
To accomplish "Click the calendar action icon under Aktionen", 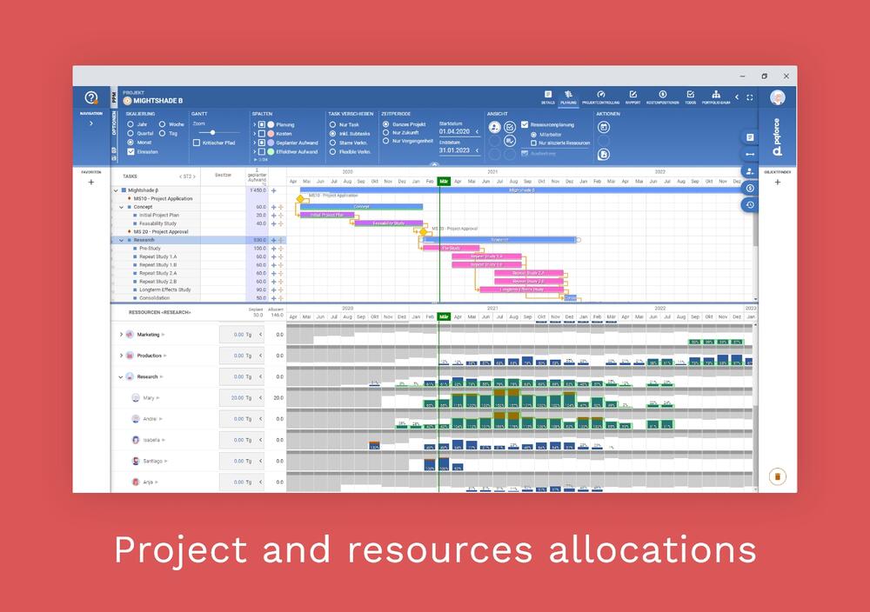I will tap(603, 126).
